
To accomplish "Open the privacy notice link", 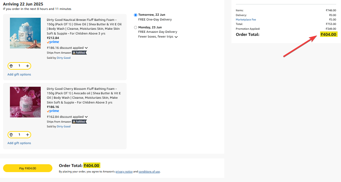I will coord(124,172).
